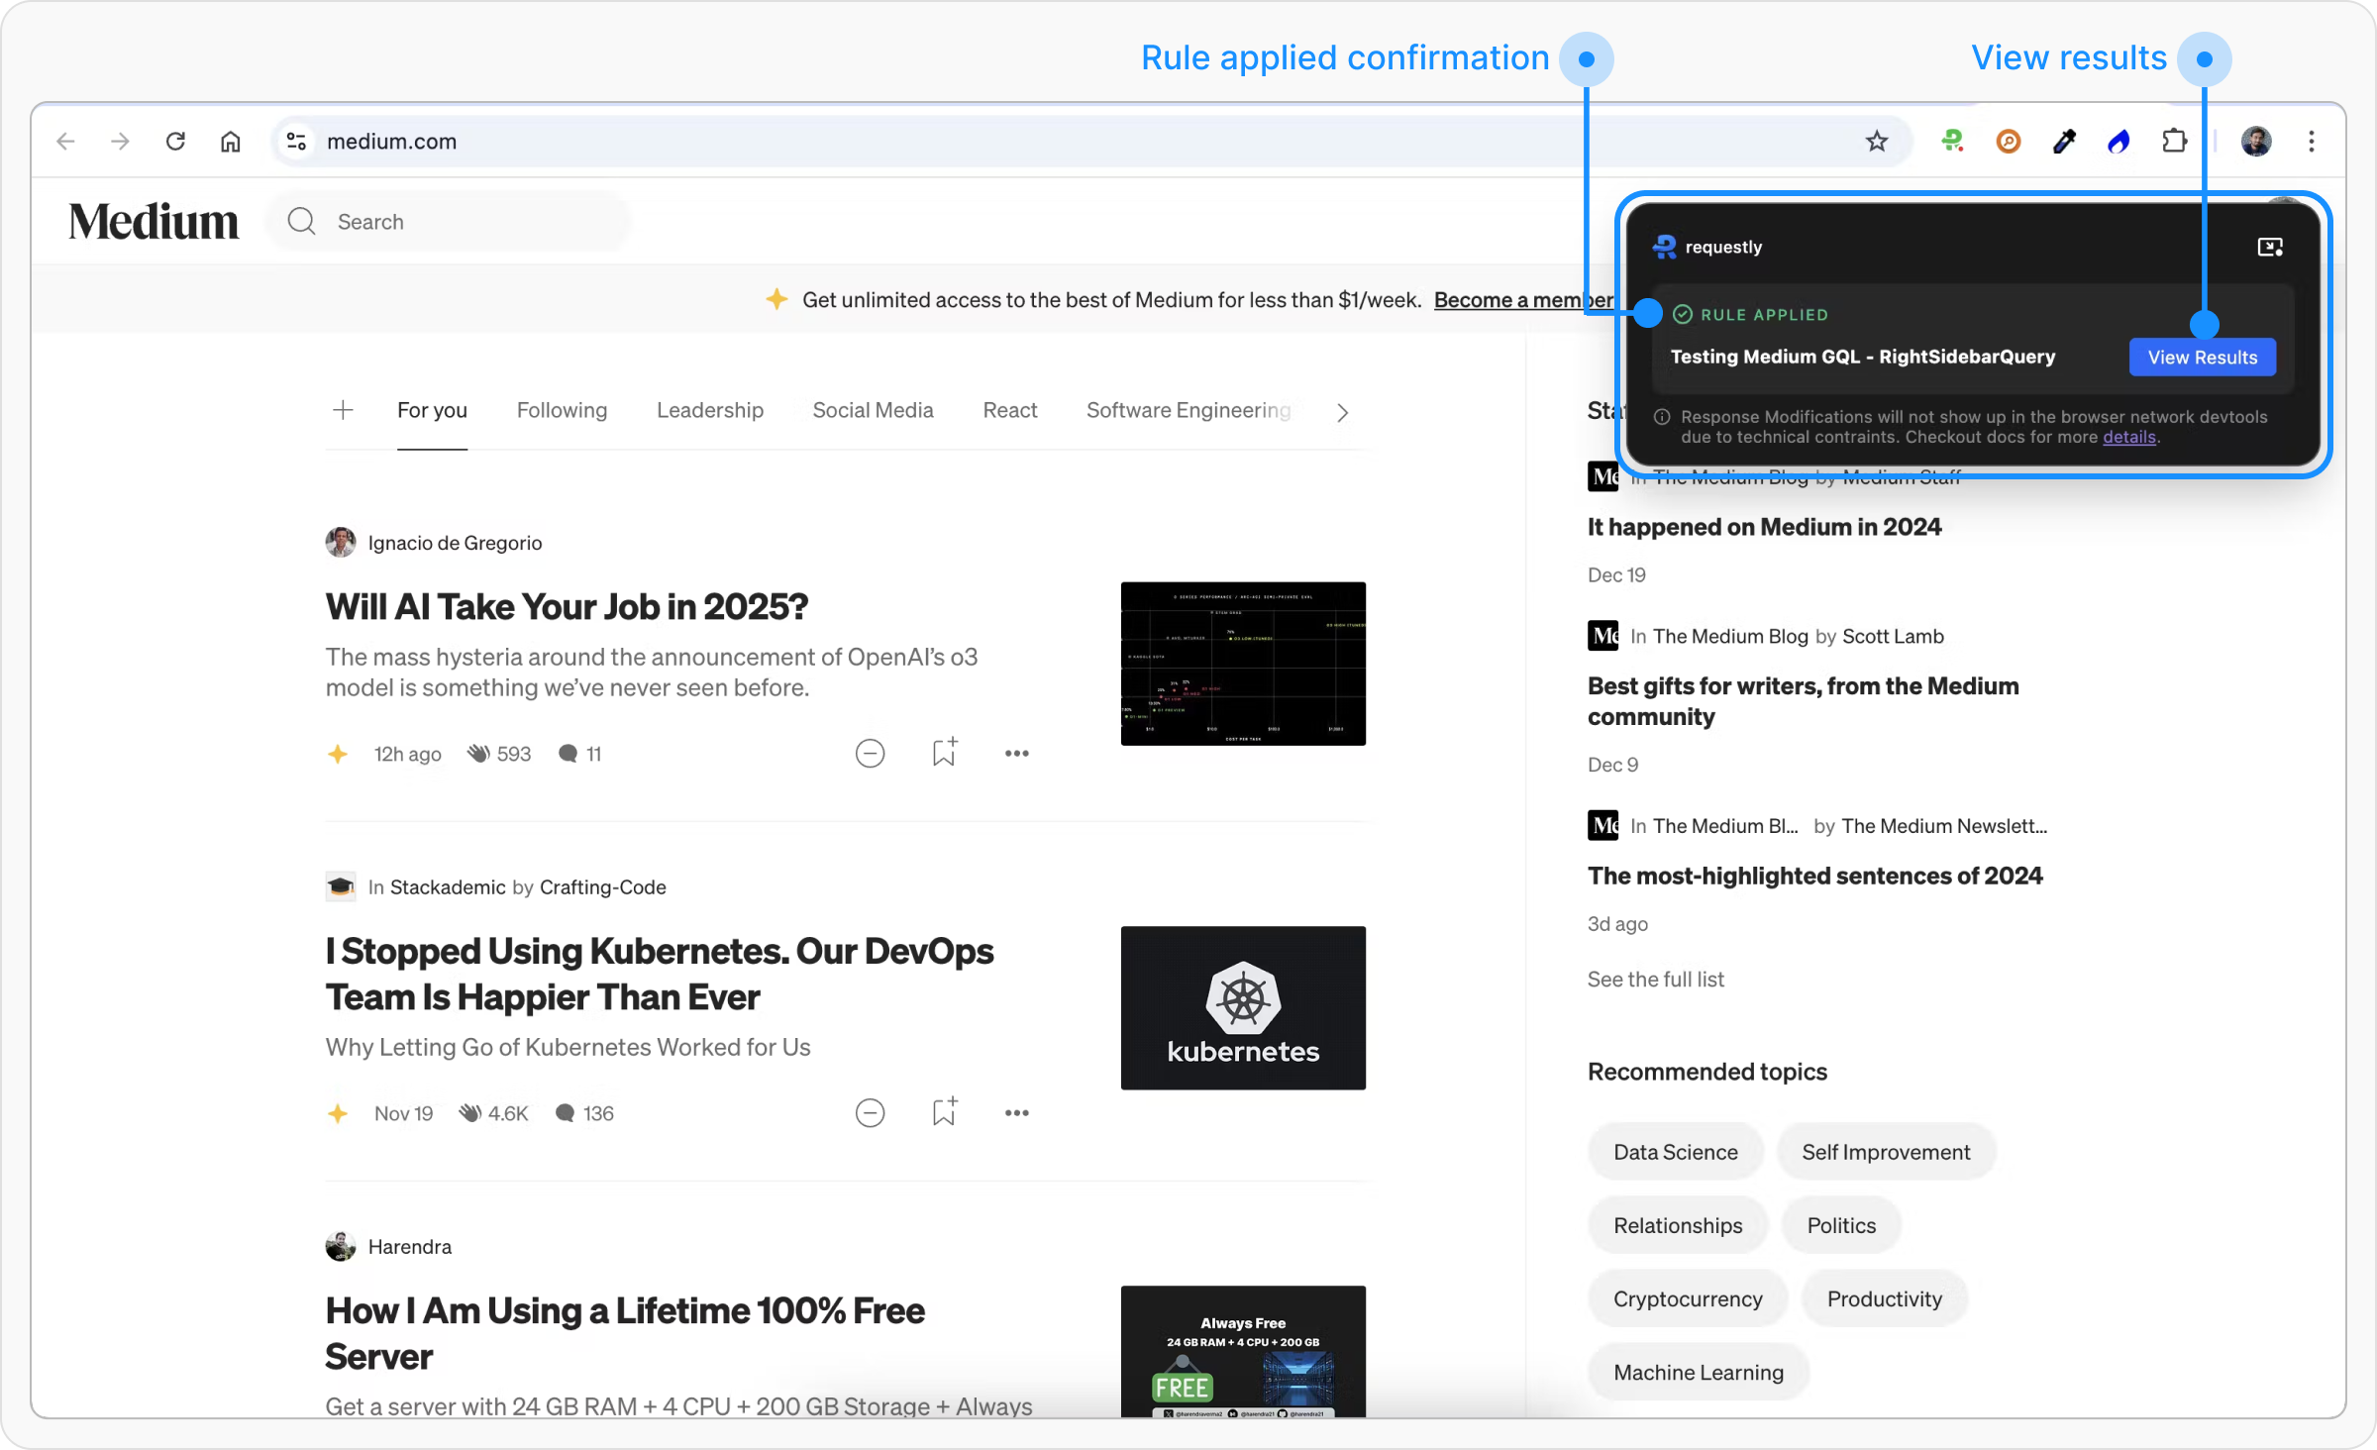
Task: Click the eyedropper color picker extension icon
Action: pyautogui.click(x=2063, y=142)
